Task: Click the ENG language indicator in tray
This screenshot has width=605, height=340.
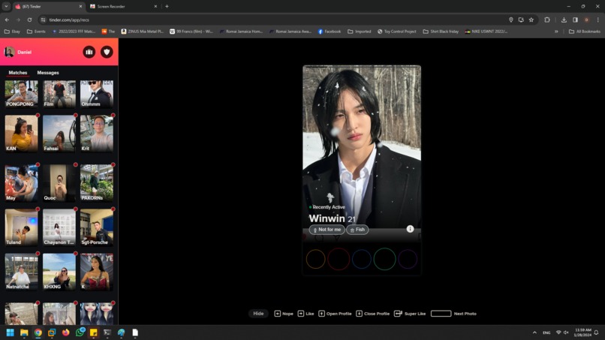Action: click(546, 332)
